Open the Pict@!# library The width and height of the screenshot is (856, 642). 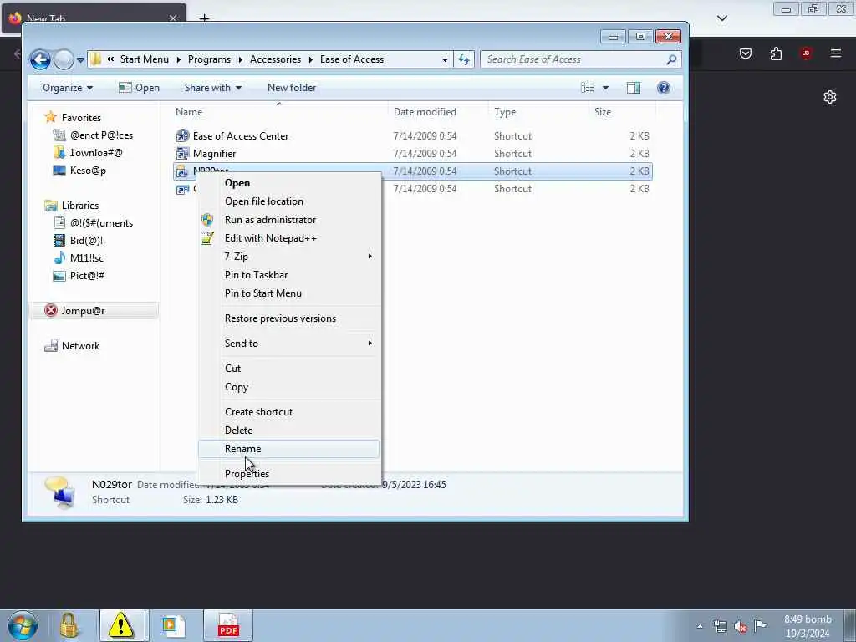coord(87,276)
